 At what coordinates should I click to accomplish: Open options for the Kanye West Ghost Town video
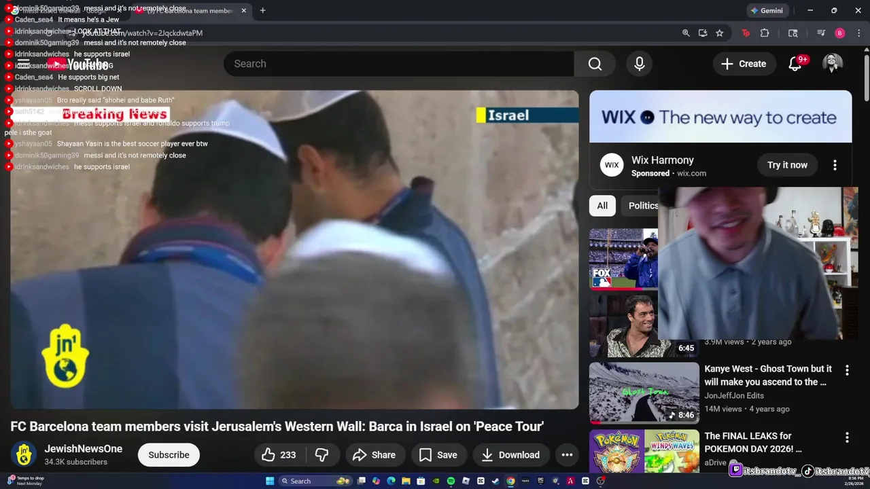click(x=847, y=370)
